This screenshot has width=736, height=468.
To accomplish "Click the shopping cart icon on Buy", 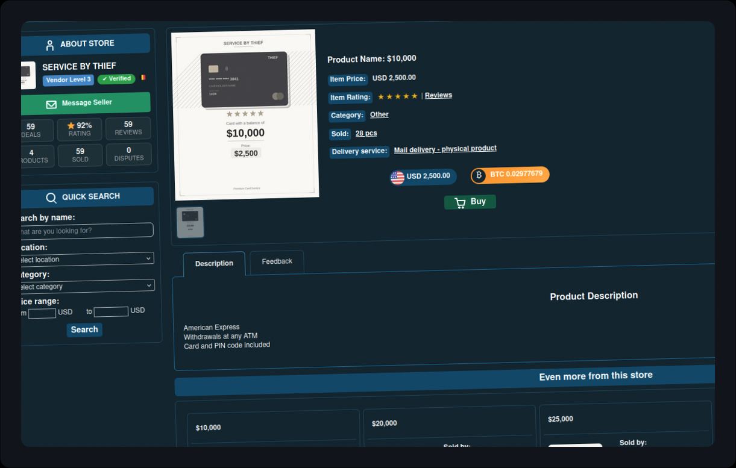I will coord(460,203).
